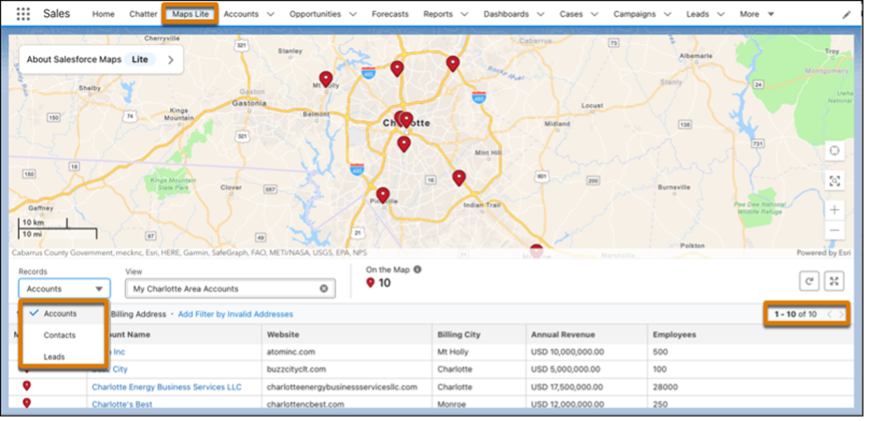The width and height of the screenshot is (869, 421).
Task: Click the pencil edit icon in navigation bar
Action: (x=846, y=15)
